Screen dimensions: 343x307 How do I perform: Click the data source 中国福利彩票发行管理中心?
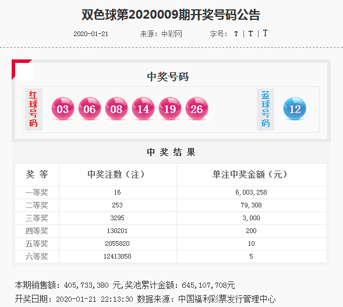tap(227, 299)
